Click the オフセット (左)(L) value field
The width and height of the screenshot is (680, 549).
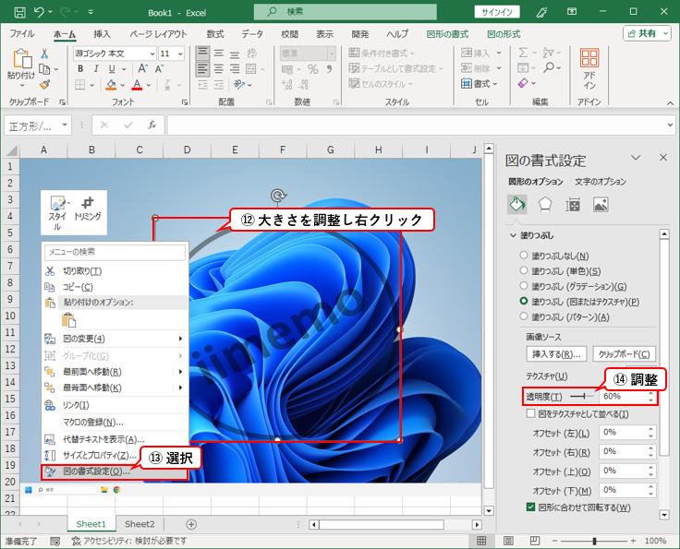(627, 432)
